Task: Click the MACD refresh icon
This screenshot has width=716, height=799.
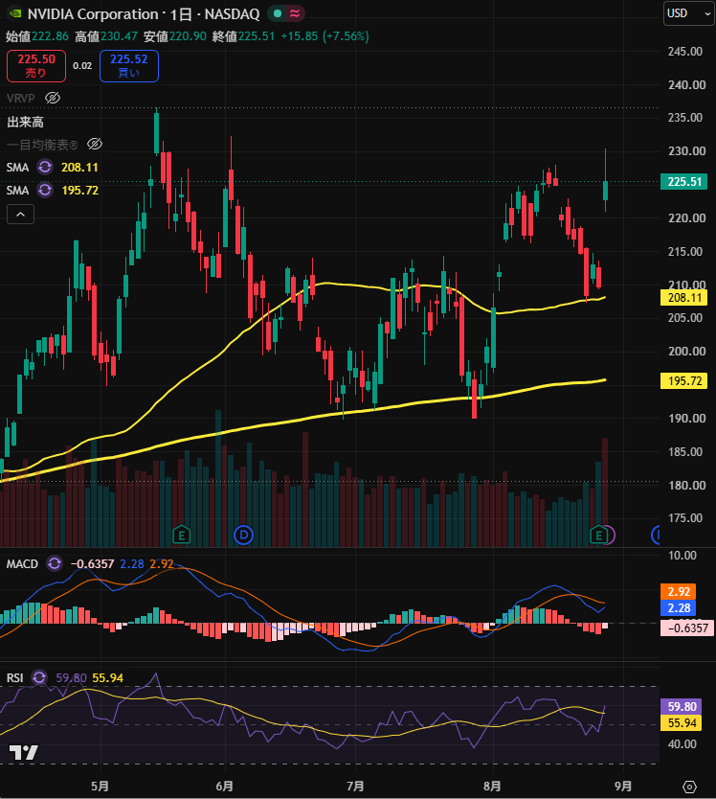Action: coord(55,563)
